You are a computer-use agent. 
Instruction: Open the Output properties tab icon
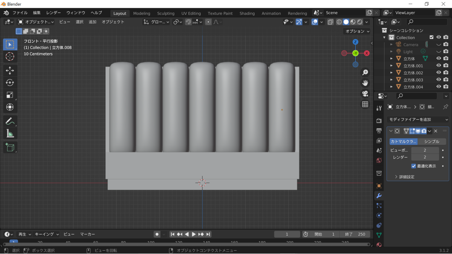click(379, 131)
